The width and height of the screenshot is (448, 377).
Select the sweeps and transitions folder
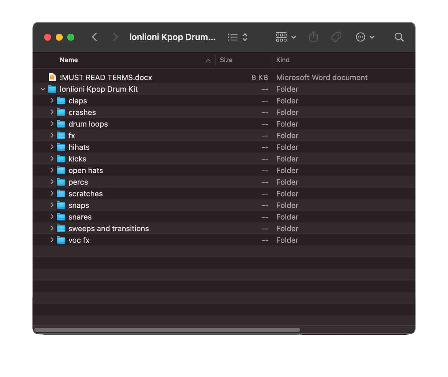point(109,229)
